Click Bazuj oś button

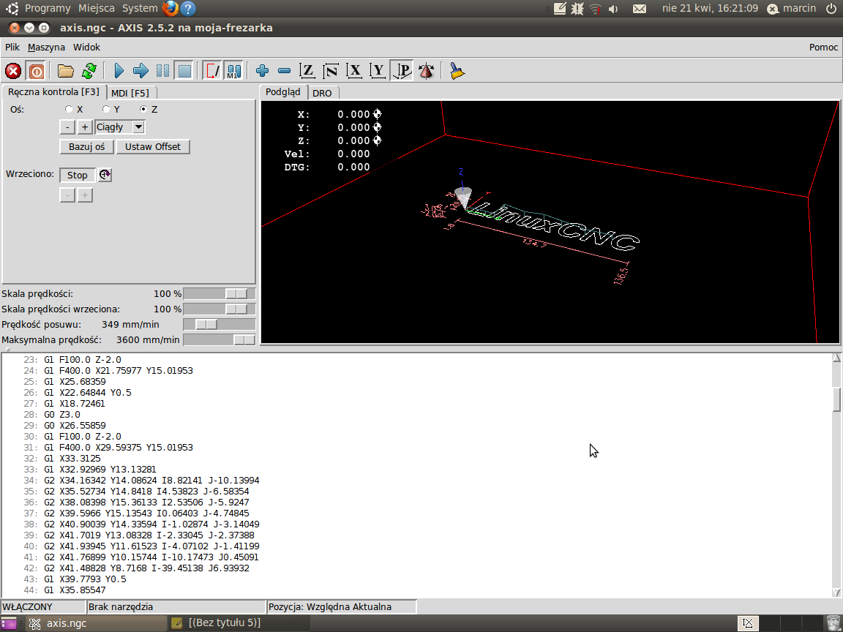(86, 147)
